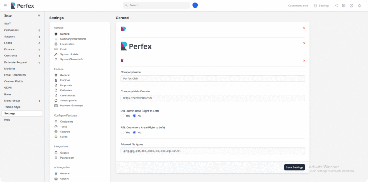This screenshot has height=182, width=368.
Task: Click the Email envelope icon
Action: point(56,49)
